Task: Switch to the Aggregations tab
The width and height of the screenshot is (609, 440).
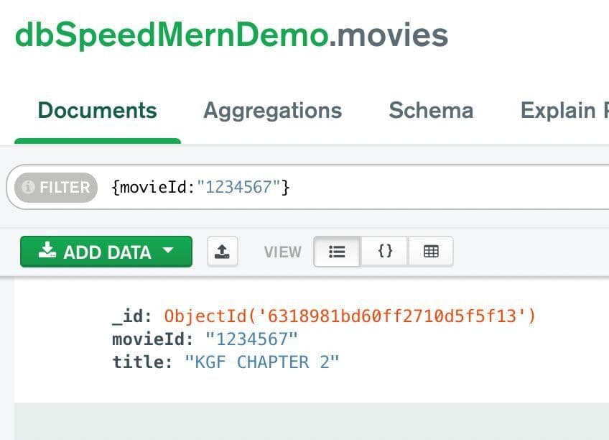Action: [x=272, y=111]
